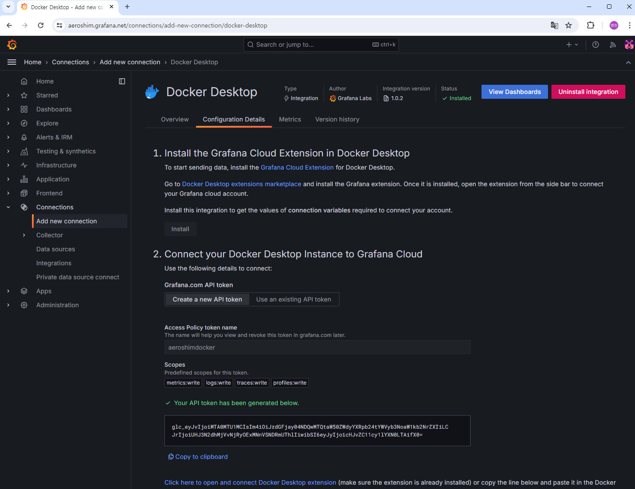Click the Search or jump to field
This screenshot has width=635, height=489.
coord(321,45)
